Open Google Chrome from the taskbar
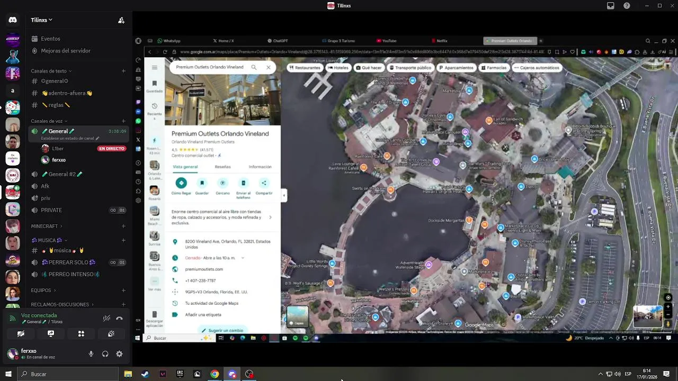The height and width of the screenshot is (381, 678). tap(215, 374)
